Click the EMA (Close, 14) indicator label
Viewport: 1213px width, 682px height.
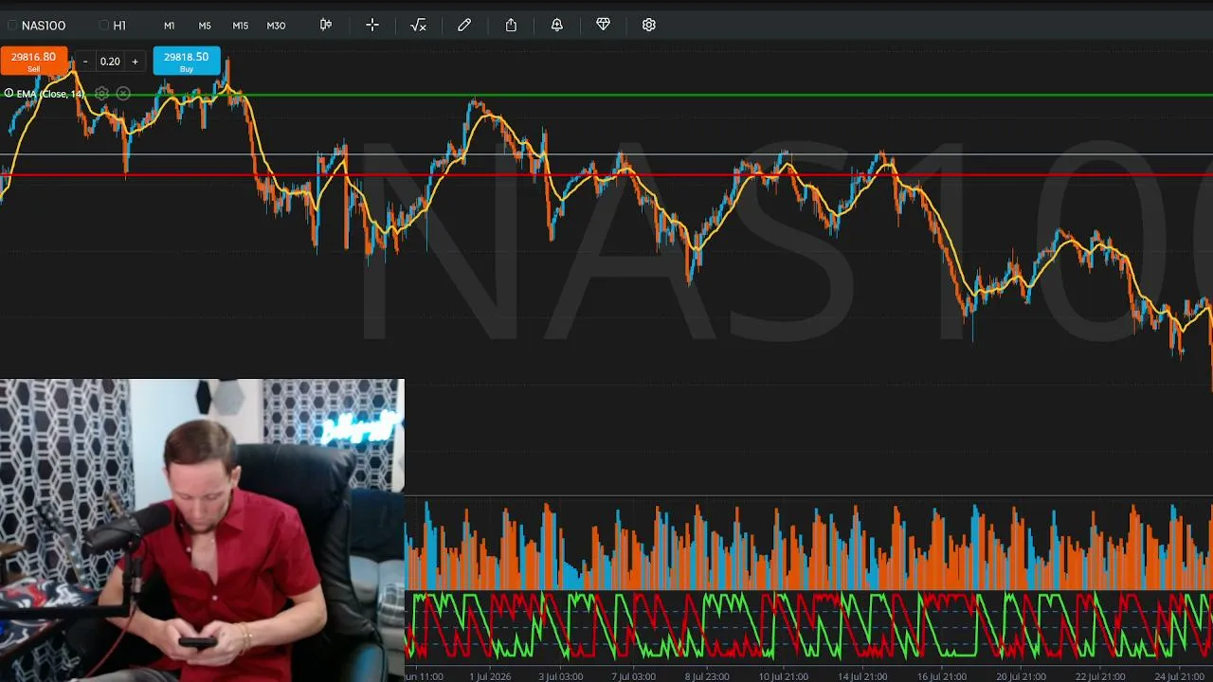tap(49, 94)
